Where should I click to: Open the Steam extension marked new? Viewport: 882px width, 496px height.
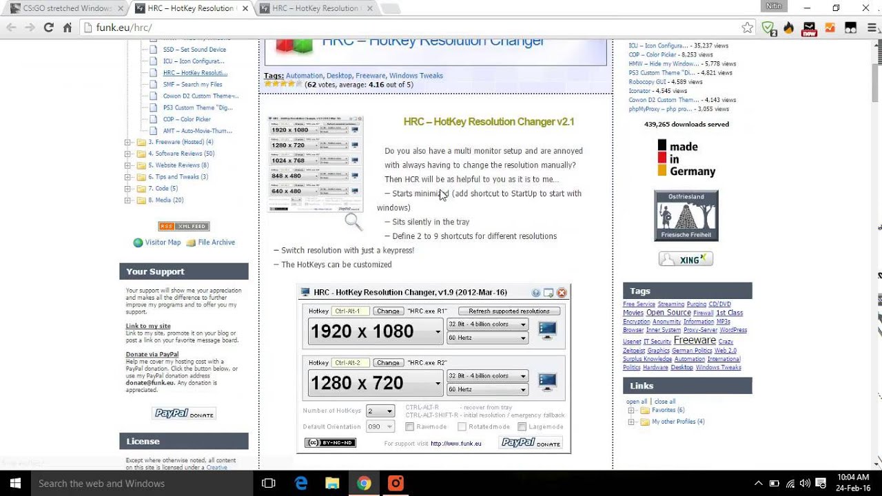[x=810, y=28]
